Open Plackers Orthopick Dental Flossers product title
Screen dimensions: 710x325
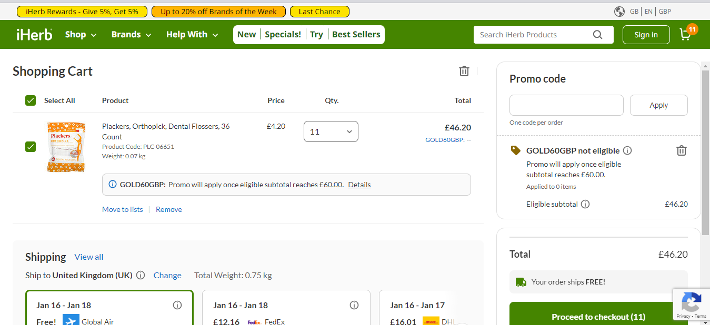click(x=166, y=131)
